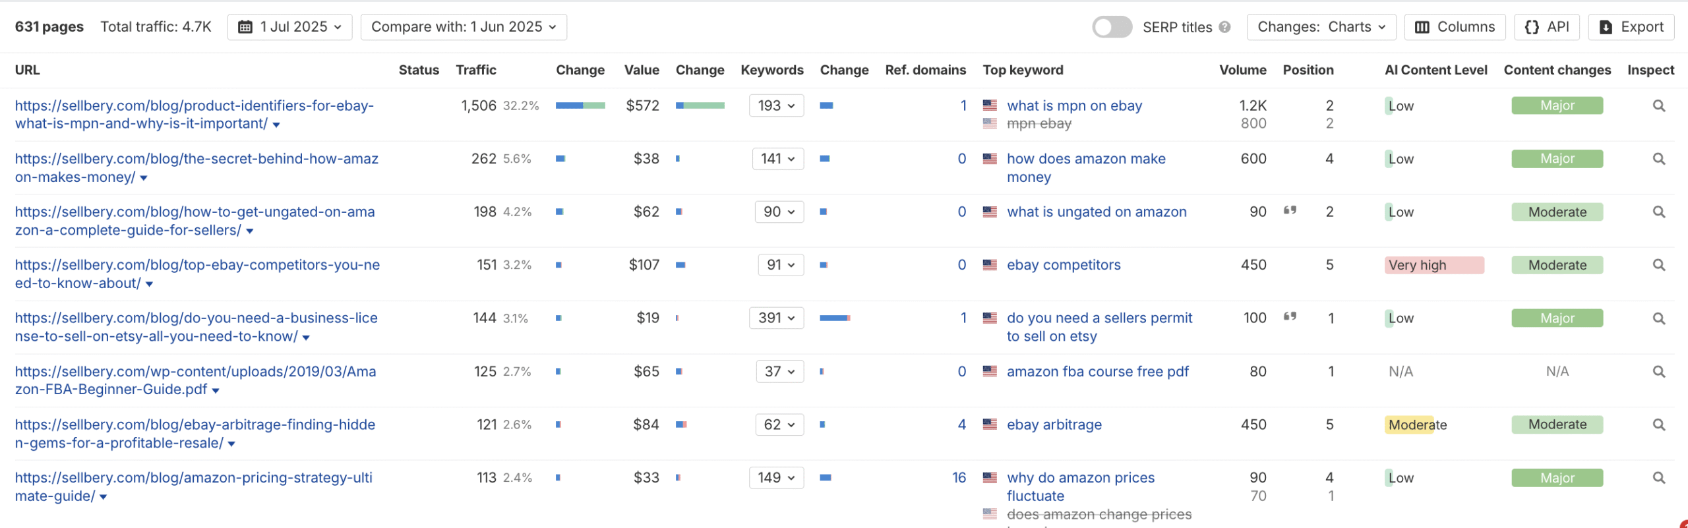Open the Columns settings button
This screenshot has height=528, width=1688.
click(x=1455, y=27)
